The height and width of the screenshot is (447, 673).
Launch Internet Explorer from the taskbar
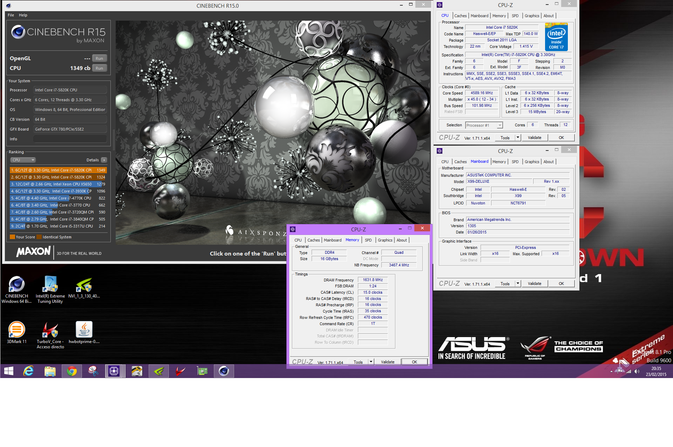point(28,371)
